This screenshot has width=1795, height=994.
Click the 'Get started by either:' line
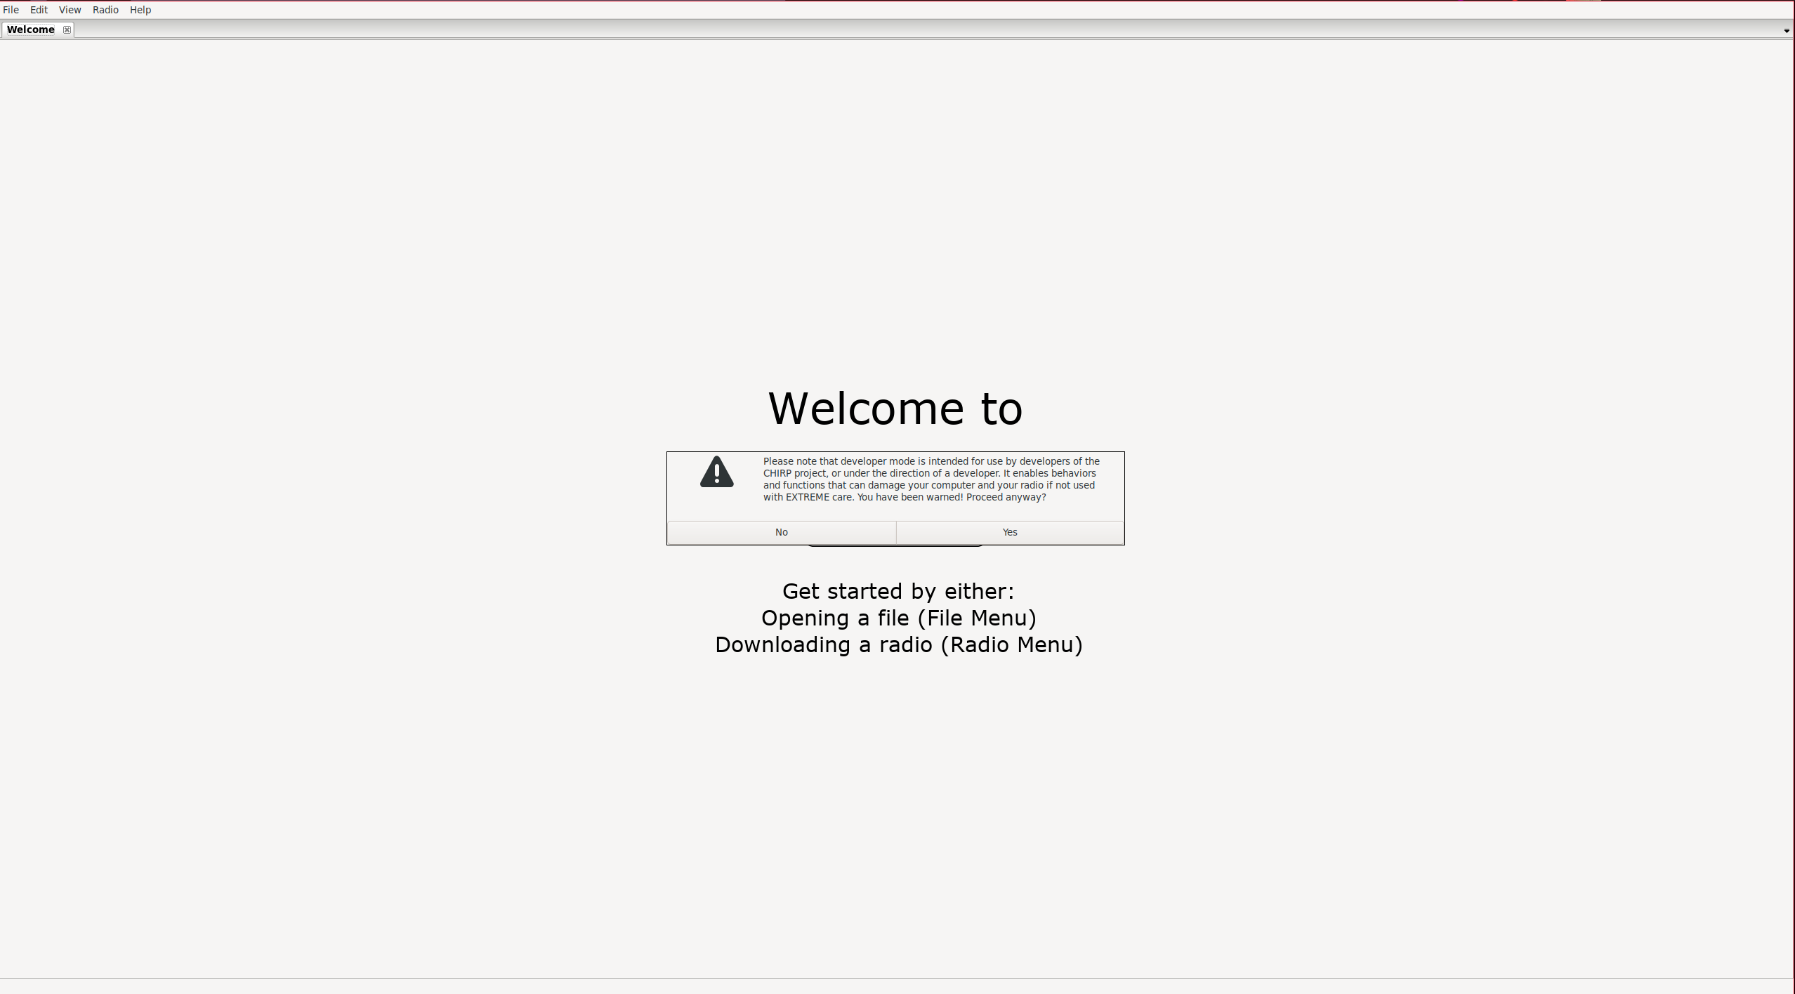tap(898, 591)
